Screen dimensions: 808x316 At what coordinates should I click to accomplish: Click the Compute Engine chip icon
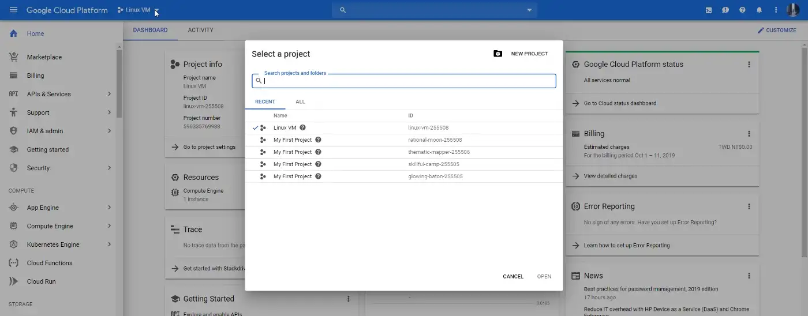13,226
